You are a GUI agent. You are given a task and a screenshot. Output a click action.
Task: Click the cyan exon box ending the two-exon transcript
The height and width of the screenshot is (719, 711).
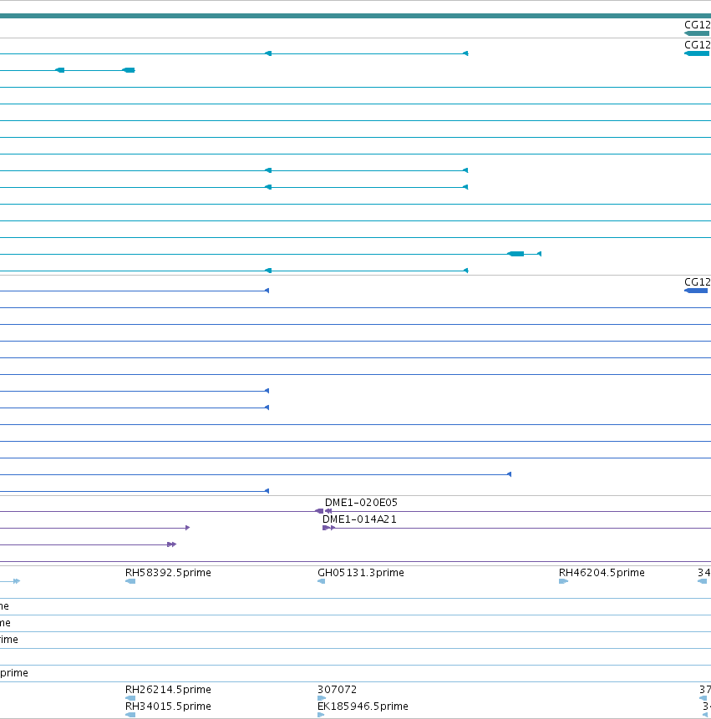pyautogui.click(x=129, y=70)
